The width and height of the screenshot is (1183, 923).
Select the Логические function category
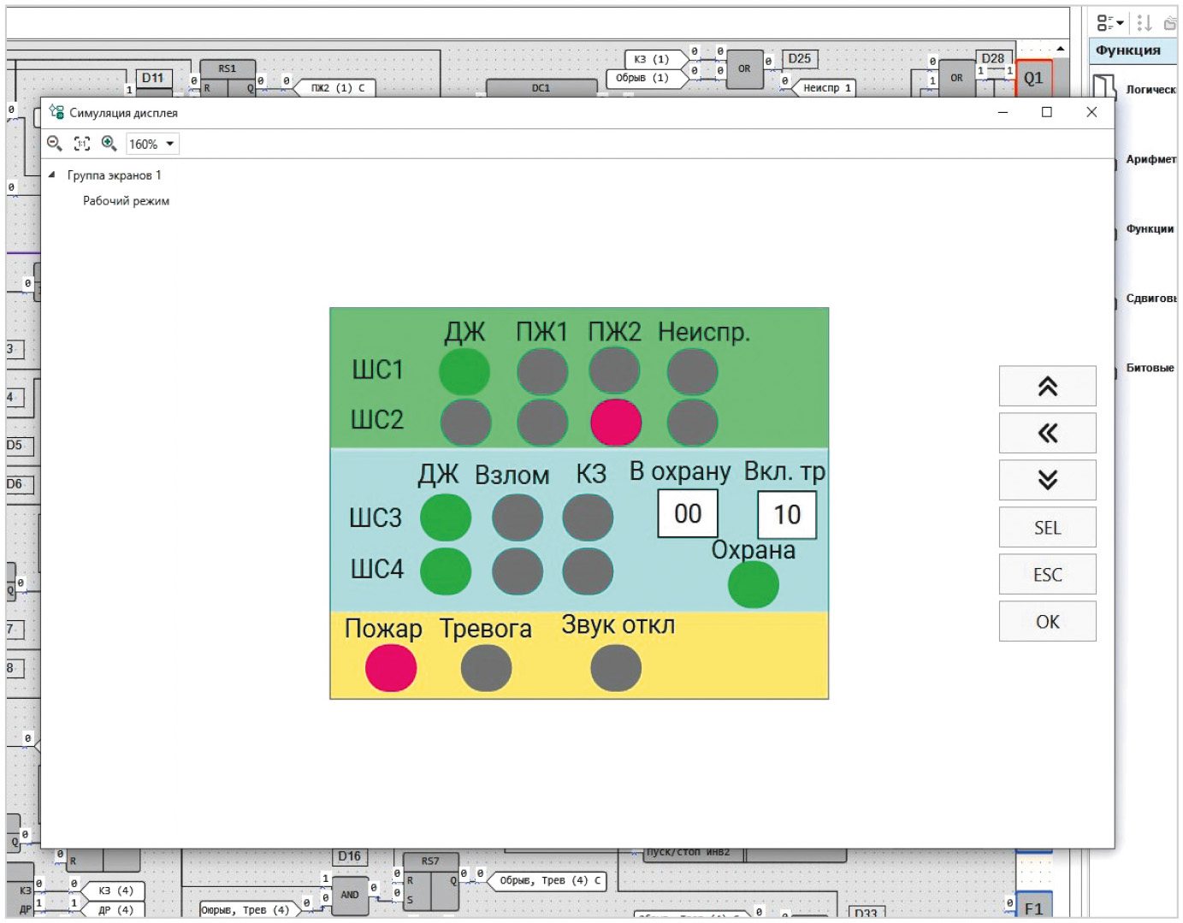pos(1150,89)
